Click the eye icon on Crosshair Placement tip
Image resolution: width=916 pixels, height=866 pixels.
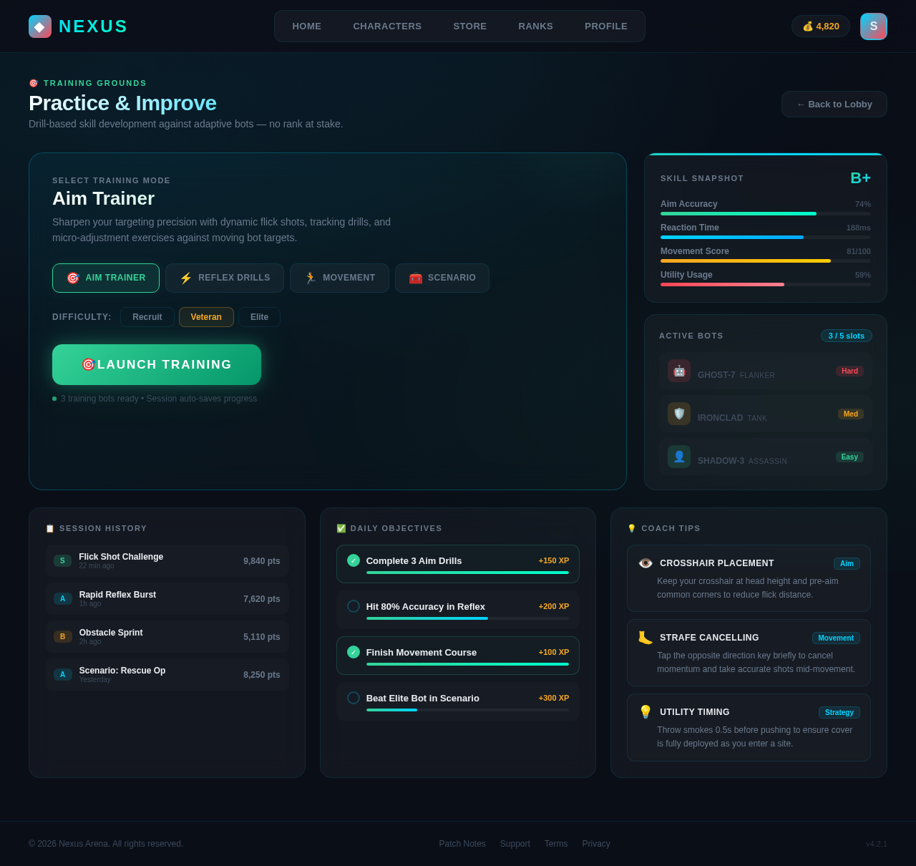[x=645, y=563]
